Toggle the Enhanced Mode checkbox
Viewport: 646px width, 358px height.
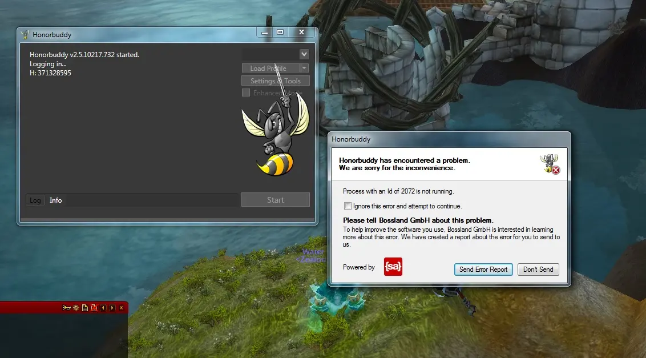246,93
